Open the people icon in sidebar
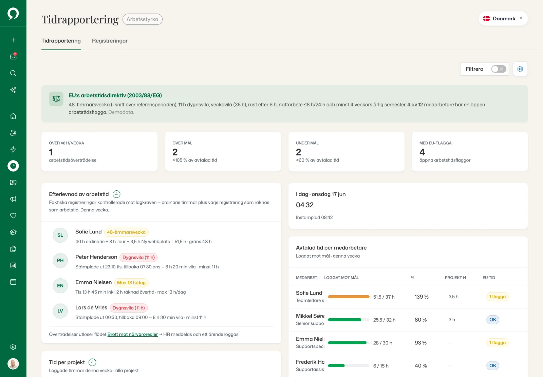543x377 pixels. click(13, 133)
